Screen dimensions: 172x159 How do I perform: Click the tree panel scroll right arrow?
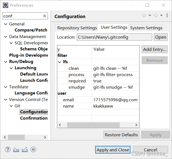tap(45, 137)
